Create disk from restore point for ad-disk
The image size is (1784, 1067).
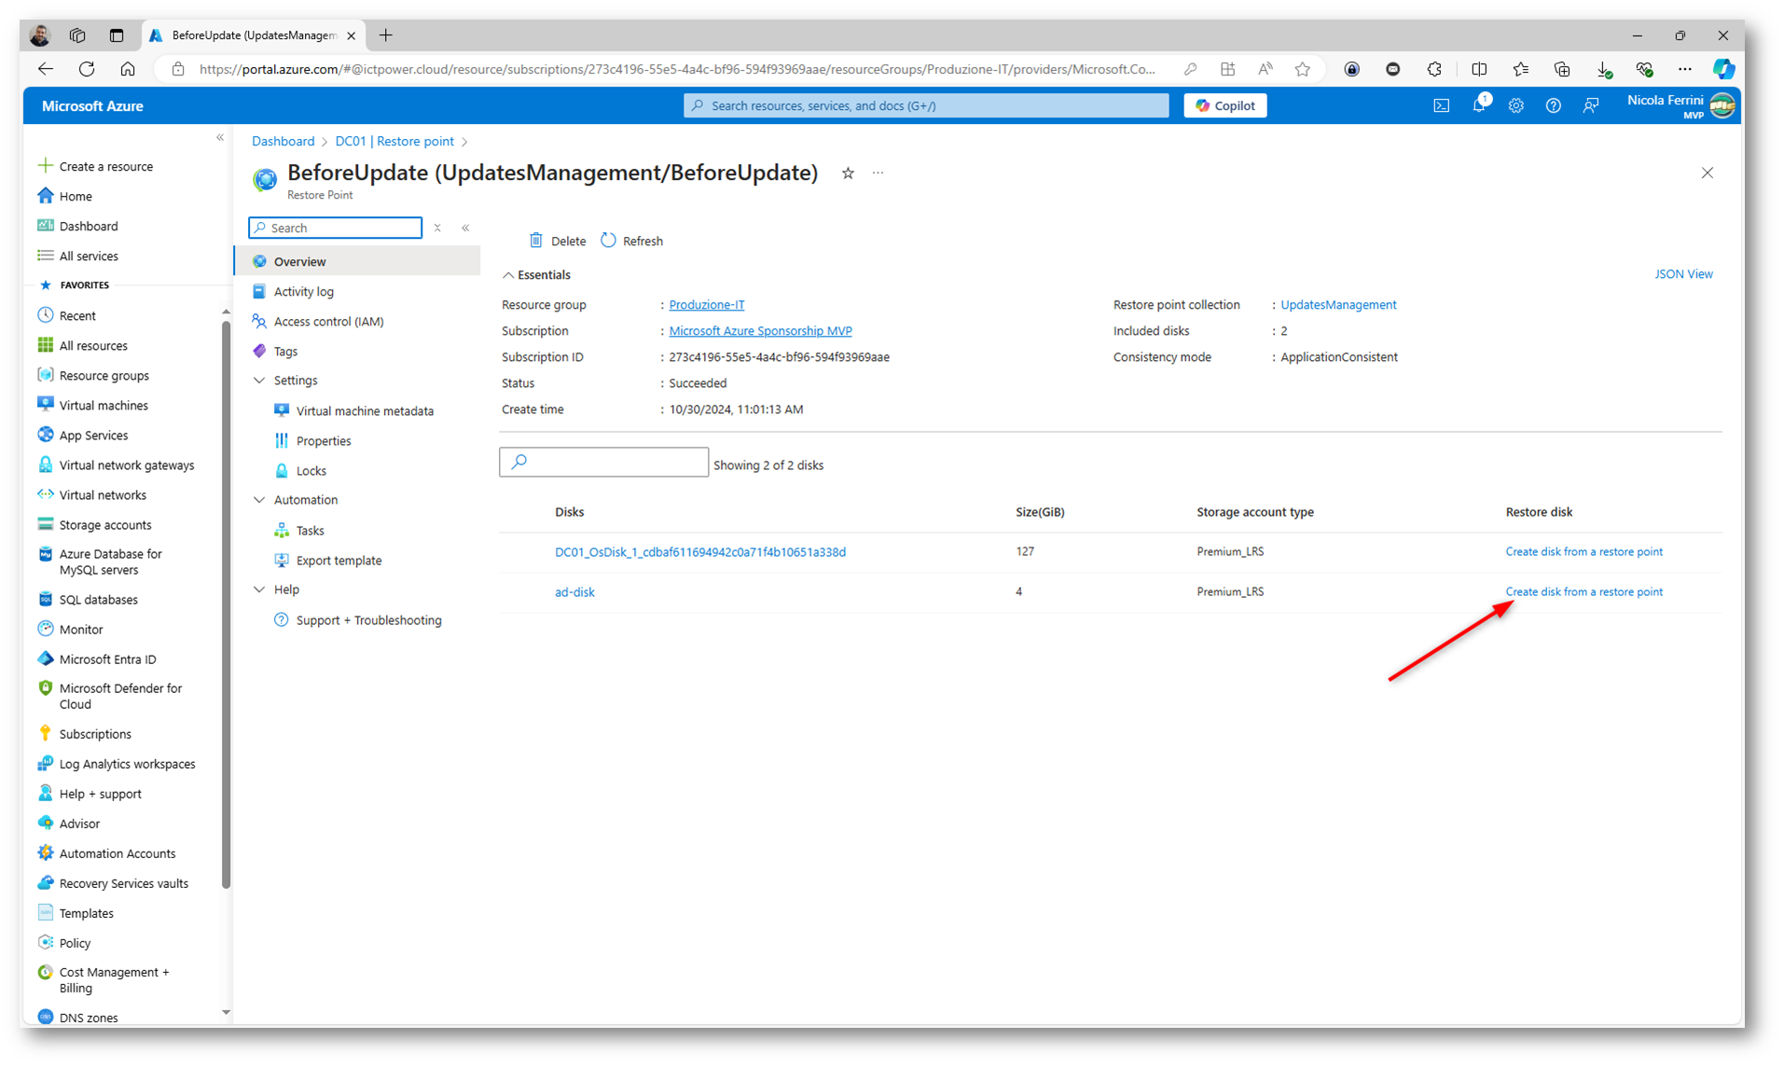tap(1583, 592)
